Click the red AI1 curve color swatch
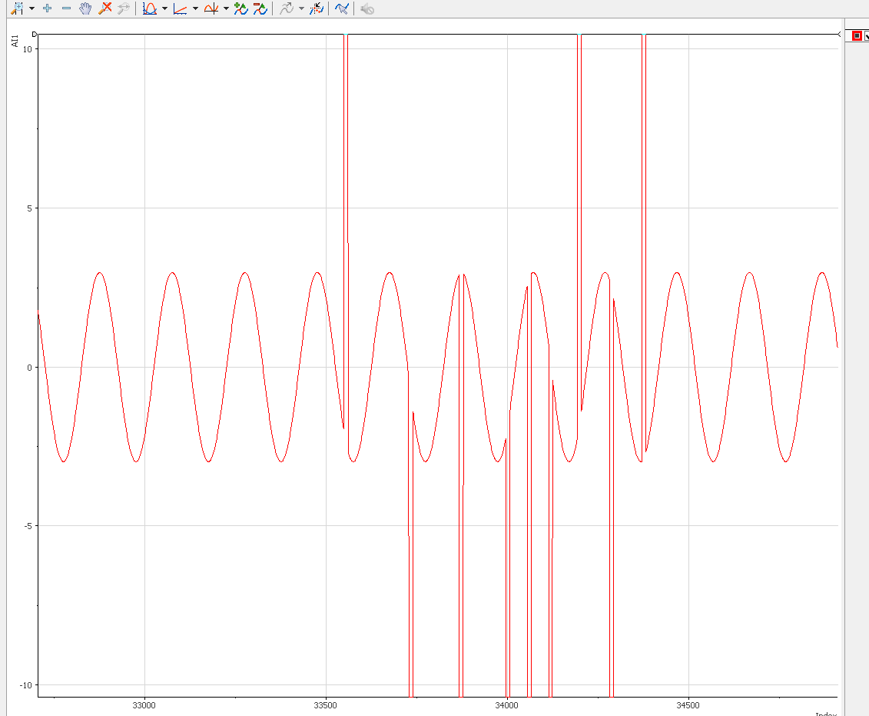 point(857,35)
